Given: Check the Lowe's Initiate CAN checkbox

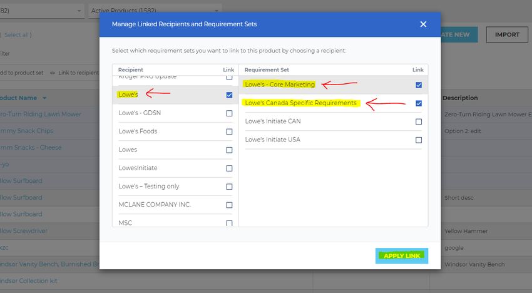Looking at the screenshot, I should coord(419,121).
